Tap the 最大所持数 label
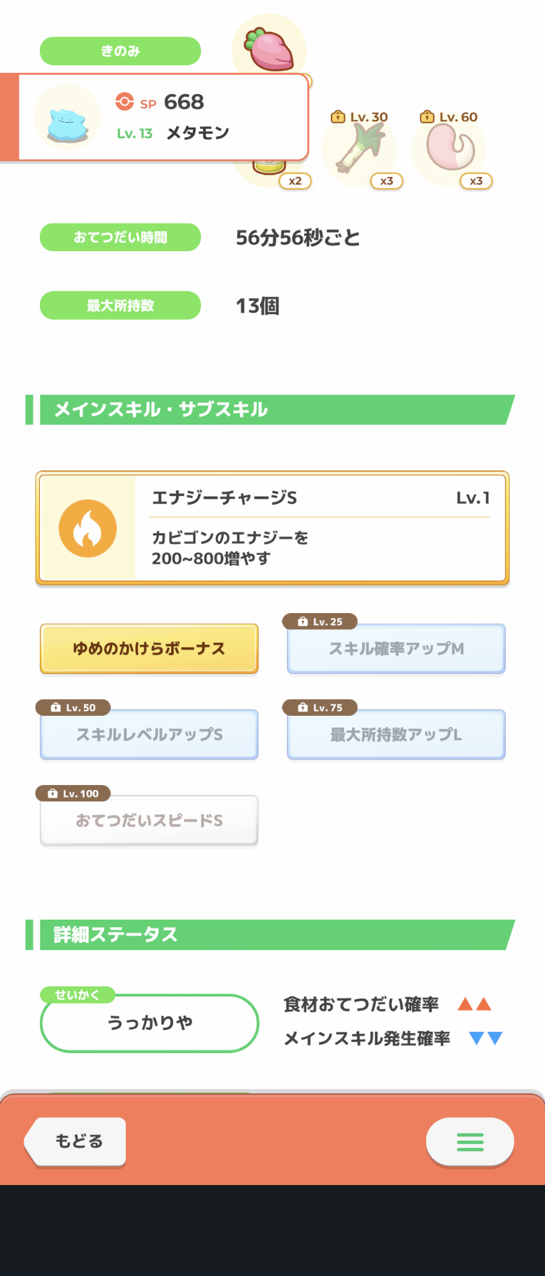This screenshot has height=1276, width=545. pos(120,305)
